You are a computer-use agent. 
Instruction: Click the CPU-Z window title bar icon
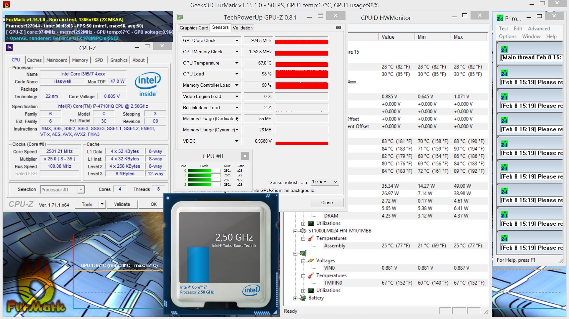pos(9,48)
